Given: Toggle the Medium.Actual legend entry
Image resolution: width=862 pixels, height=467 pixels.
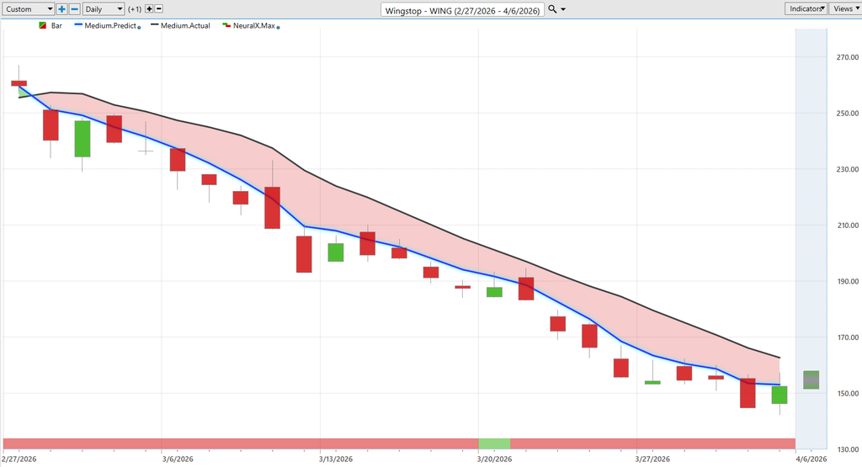Looking at the screenshot, I should pos(180,26).
